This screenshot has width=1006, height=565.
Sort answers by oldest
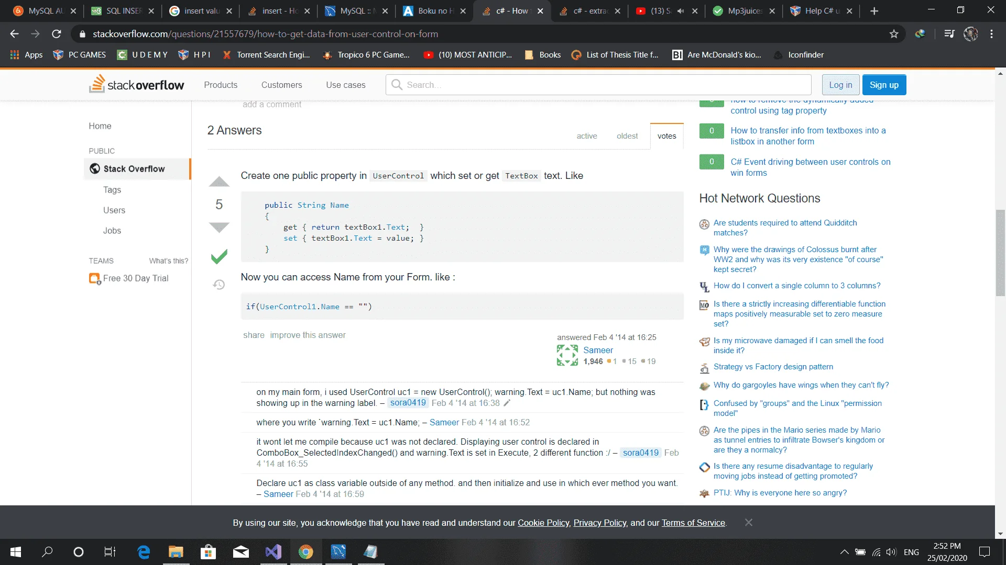[627, 136]
